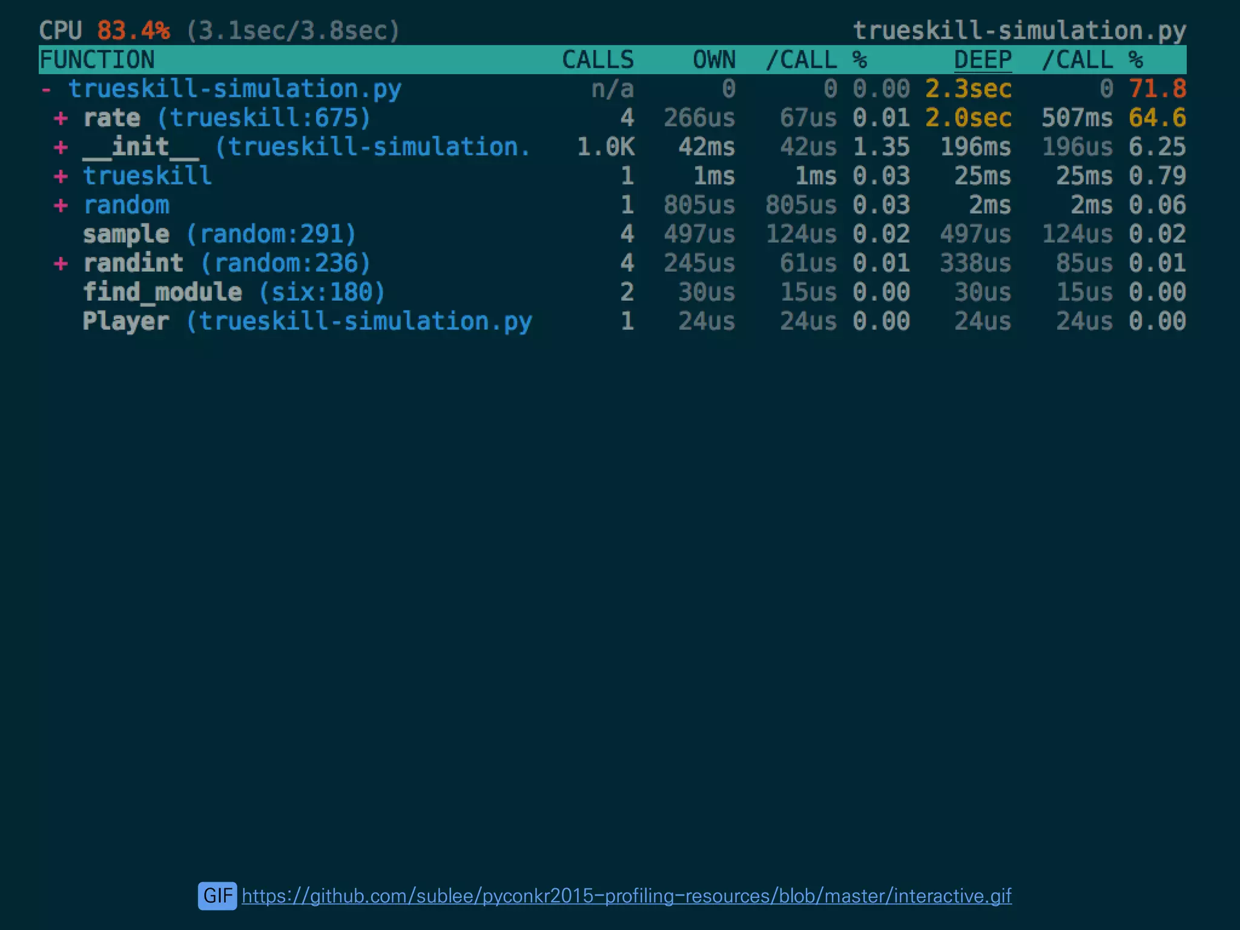The width and height of the screenshot is (1240, 930).
Task: Click the 71.8 percent value
Action: 1157,89
